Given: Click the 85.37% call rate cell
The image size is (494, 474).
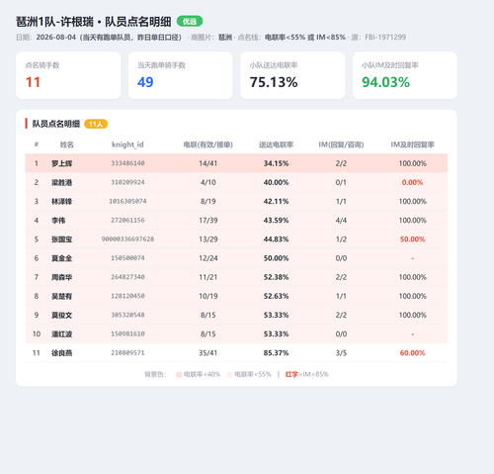Looking at the screenshot, I should point(276,353).
